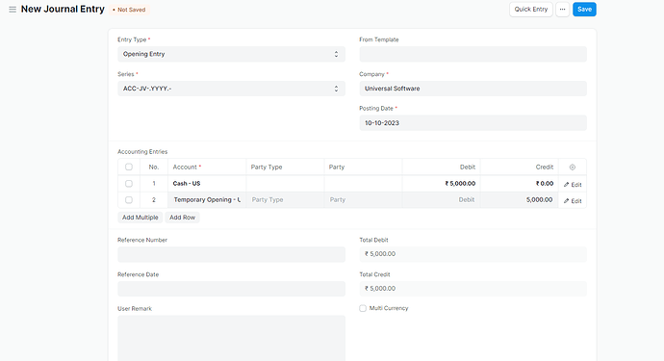Select row 2 Temporary Opening checkbox
The height and width of the screenshot is (361, 664).
click(129, 200)
